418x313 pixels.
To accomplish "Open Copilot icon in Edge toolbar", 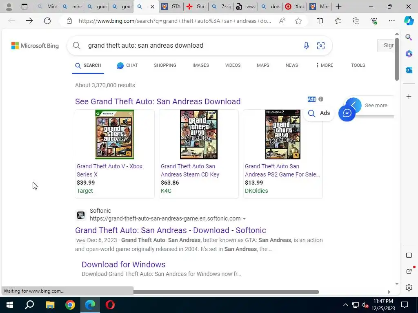I will [409, 21].
